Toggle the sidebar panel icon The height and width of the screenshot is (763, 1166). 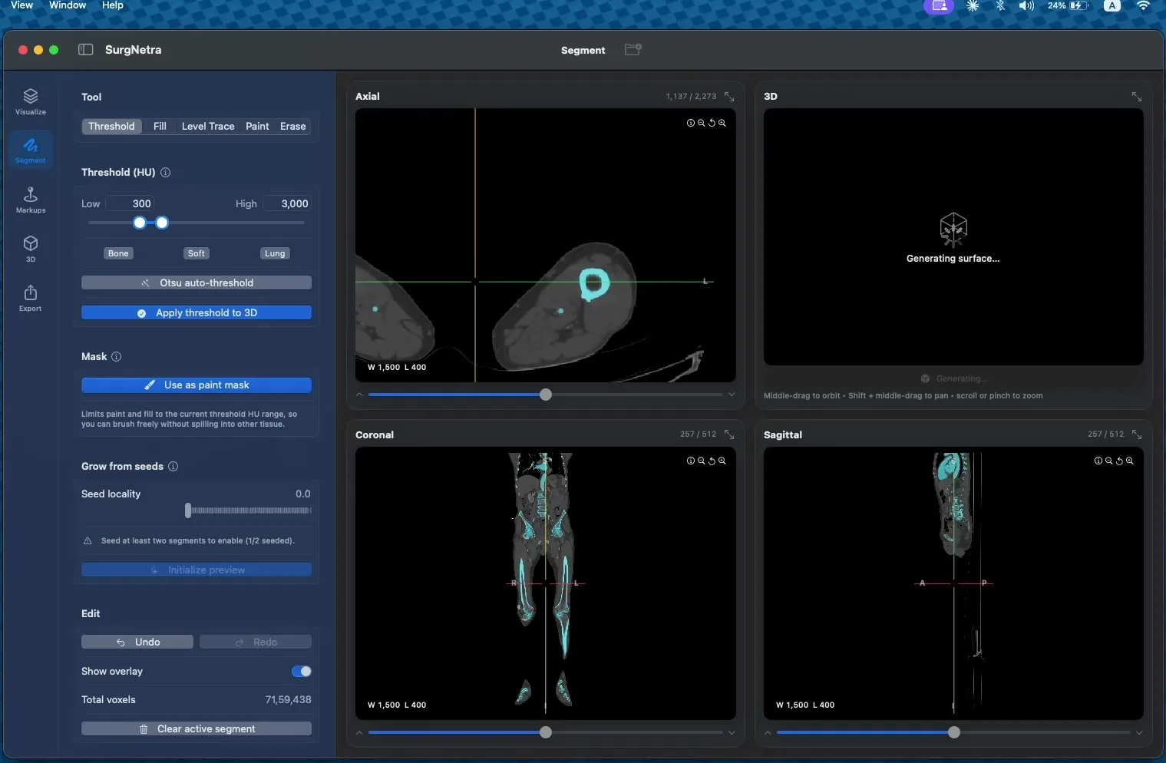pyautogui.click(x=86, y=50)
